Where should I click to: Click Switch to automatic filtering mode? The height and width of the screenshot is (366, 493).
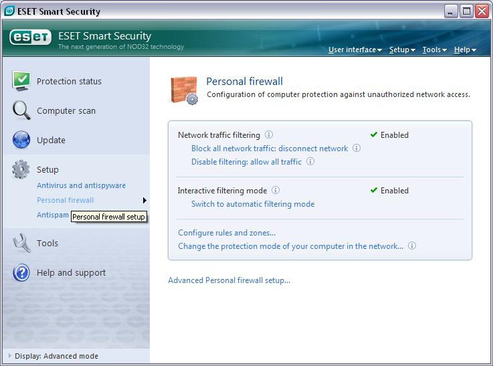tap(253, 204)
